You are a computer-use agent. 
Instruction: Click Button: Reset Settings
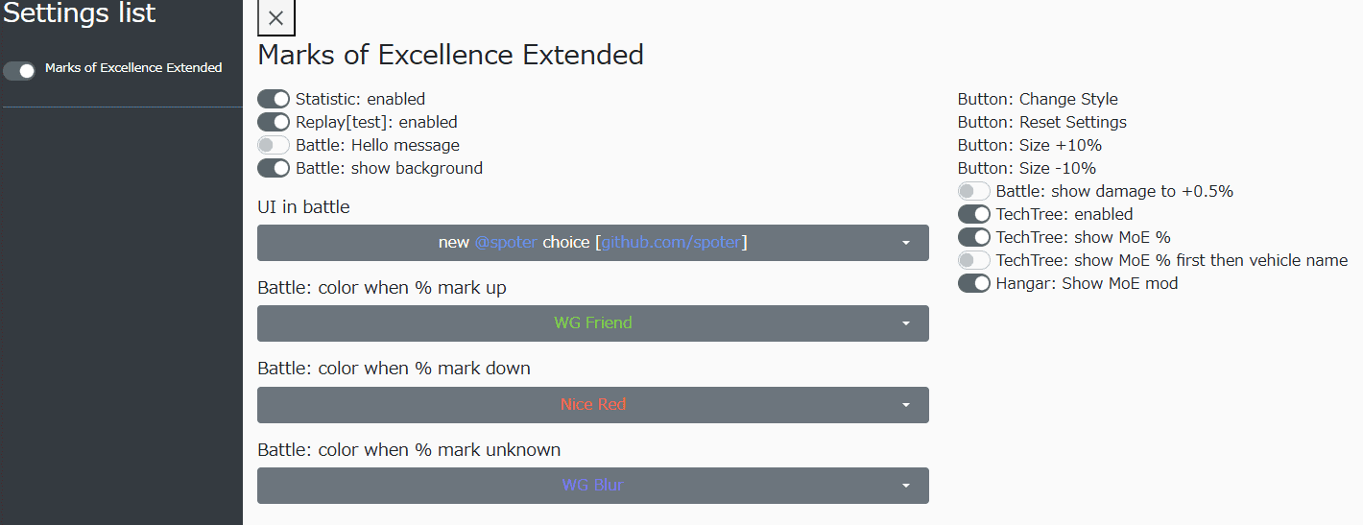coord(1042,122)
